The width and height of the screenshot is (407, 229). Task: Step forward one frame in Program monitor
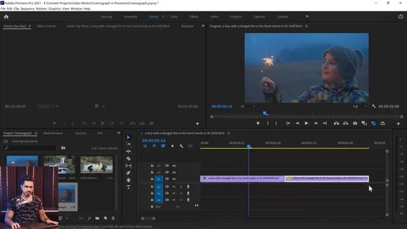click(x=316, y=123)
